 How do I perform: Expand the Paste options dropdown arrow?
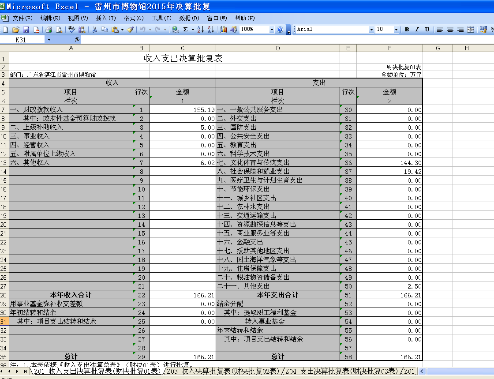(122, 30)
